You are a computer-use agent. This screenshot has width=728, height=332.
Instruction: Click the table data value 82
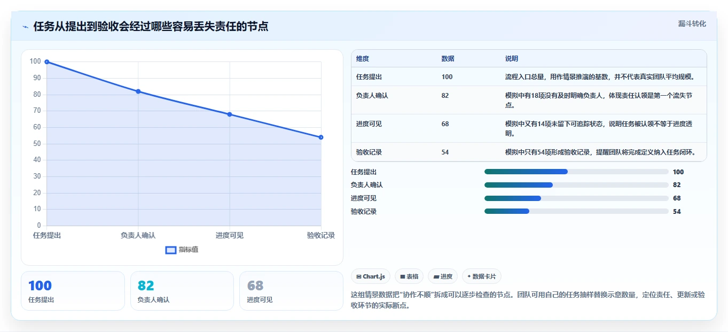445,96
